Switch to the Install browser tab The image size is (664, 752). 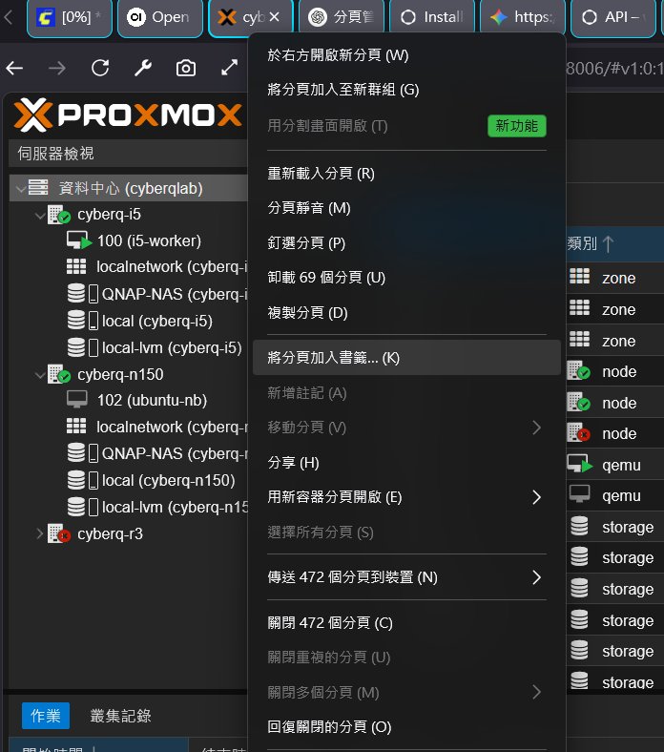432,17
